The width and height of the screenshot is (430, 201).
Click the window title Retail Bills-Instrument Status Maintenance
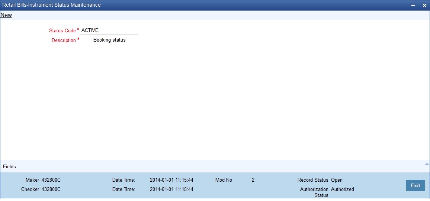click(x=52, y=5)
